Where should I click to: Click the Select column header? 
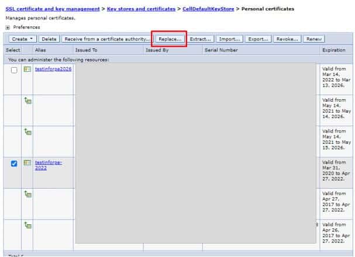pyautogui.click(x=13, y=50)
